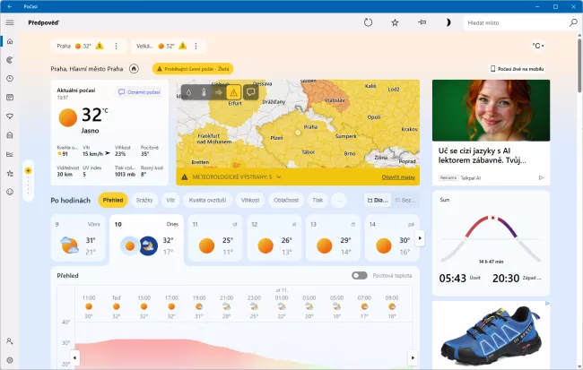Open the Monthly forecast calendar icon in sidebar
583x370 pixels.
tap(10, 98)
